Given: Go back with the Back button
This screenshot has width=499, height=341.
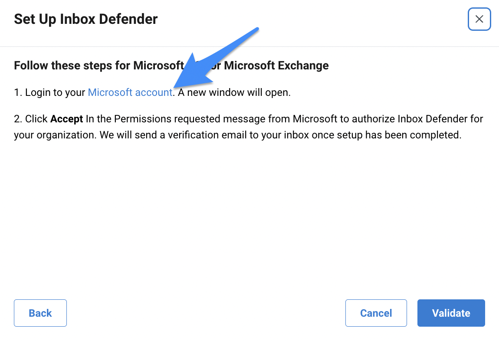Looking at the screenshot, I should pyautogui.click(x=40, y=313).
